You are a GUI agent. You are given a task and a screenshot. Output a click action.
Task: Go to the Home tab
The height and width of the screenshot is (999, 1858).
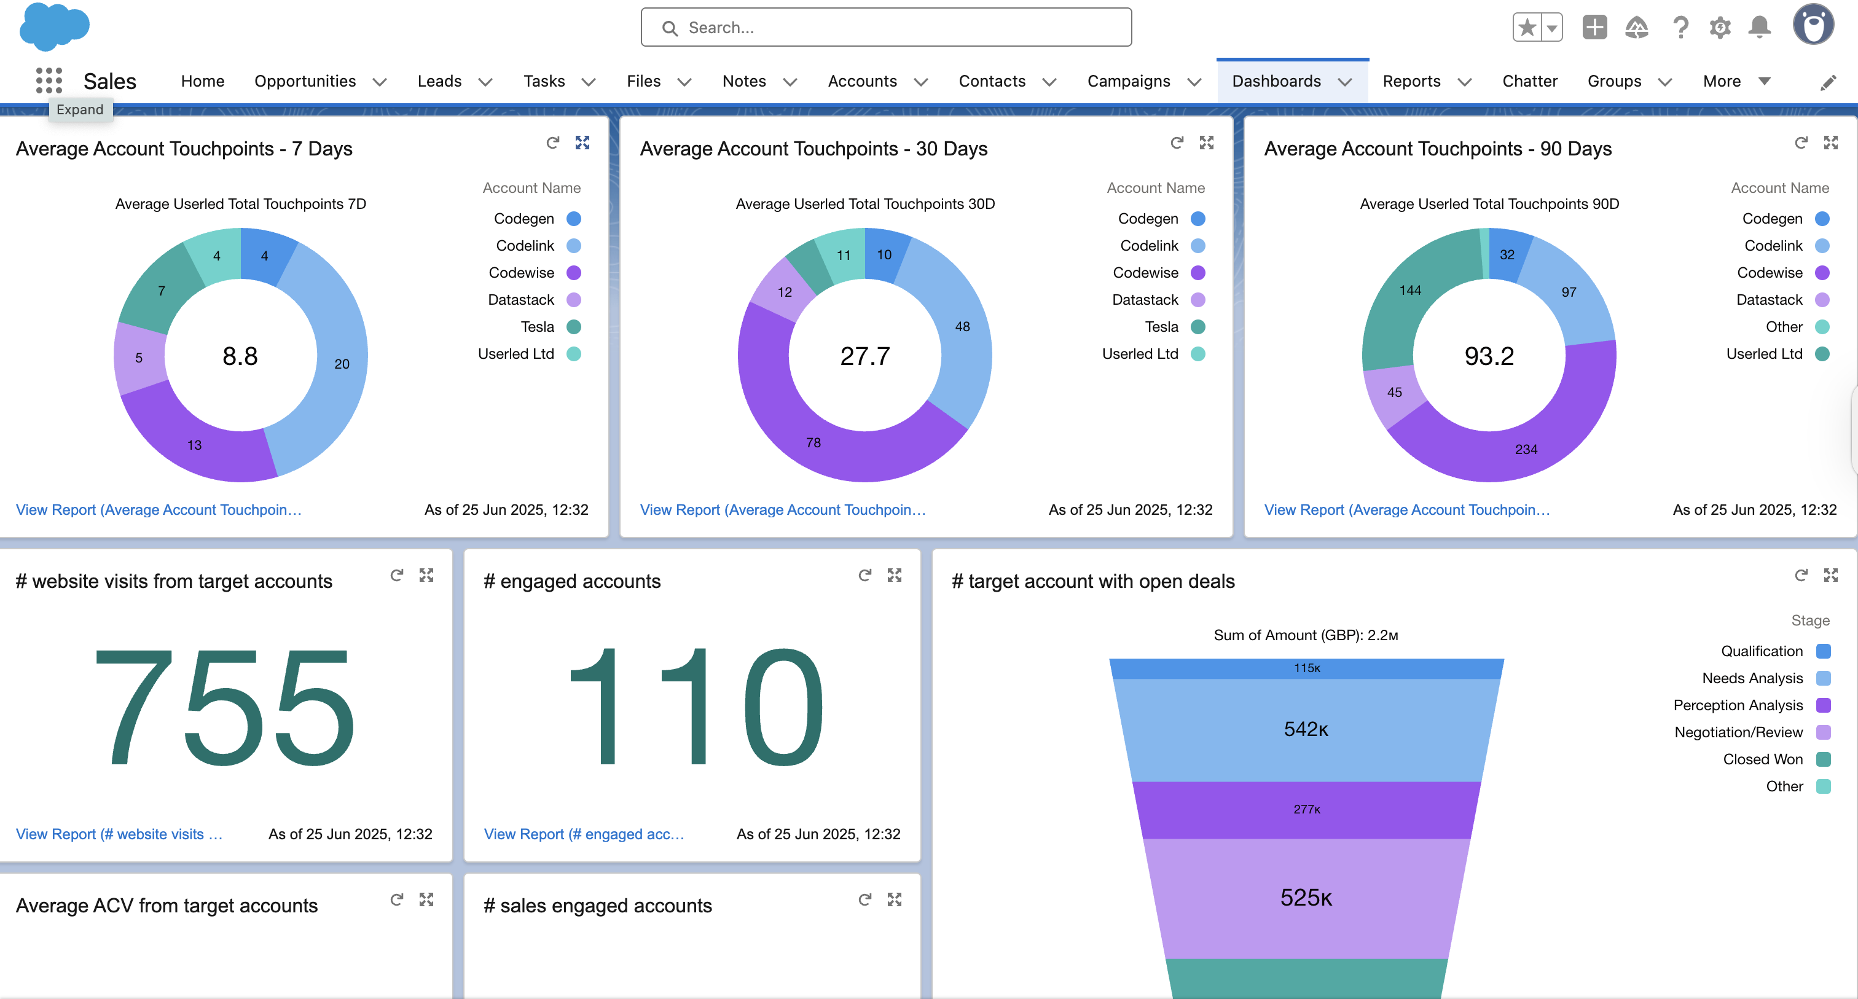click(203, 80)
